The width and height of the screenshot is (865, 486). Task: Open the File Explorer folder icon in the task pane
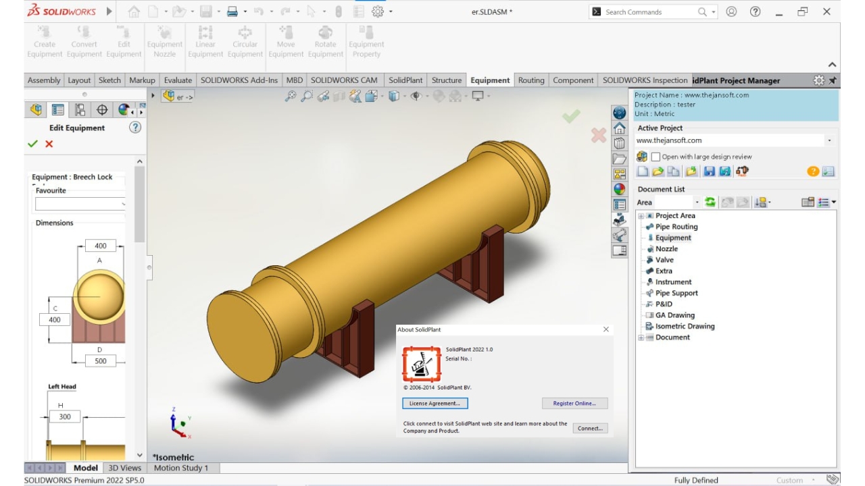(x=620, y=159)
